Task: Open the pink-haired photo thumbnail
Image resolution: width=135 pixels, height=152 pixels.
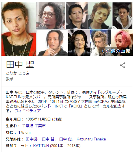Action: click(122, 43)
